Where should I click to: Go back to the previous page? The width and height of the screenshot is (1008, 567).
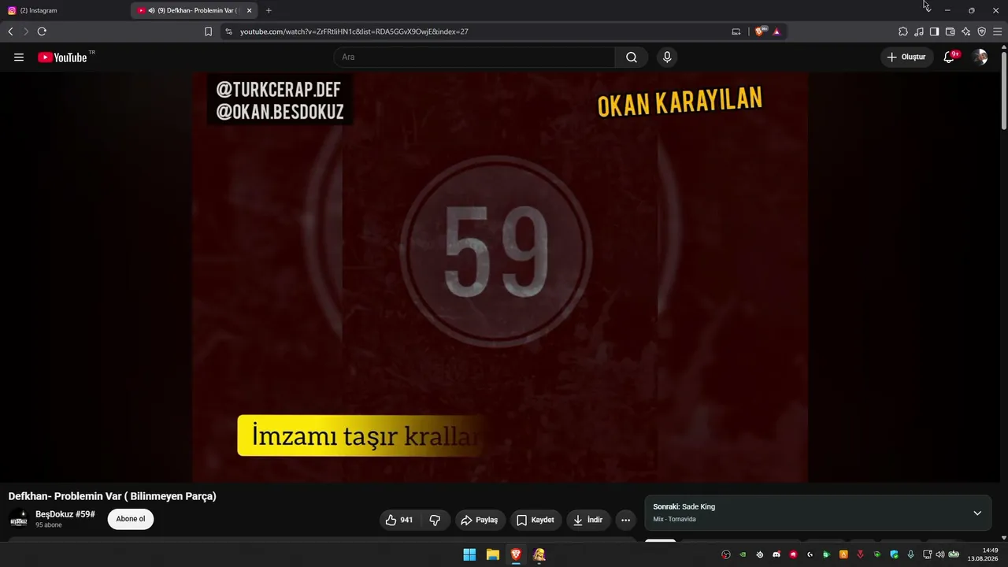click(10, 31)
